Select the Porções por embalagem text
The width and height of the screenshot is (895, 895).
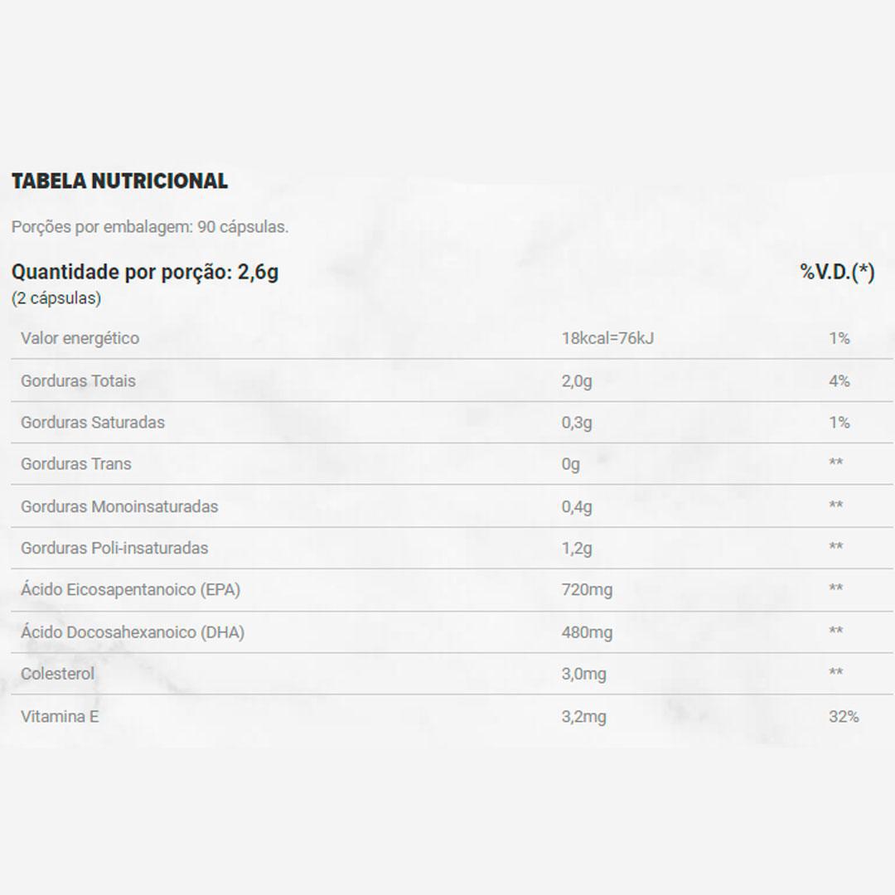click(150, 227)
